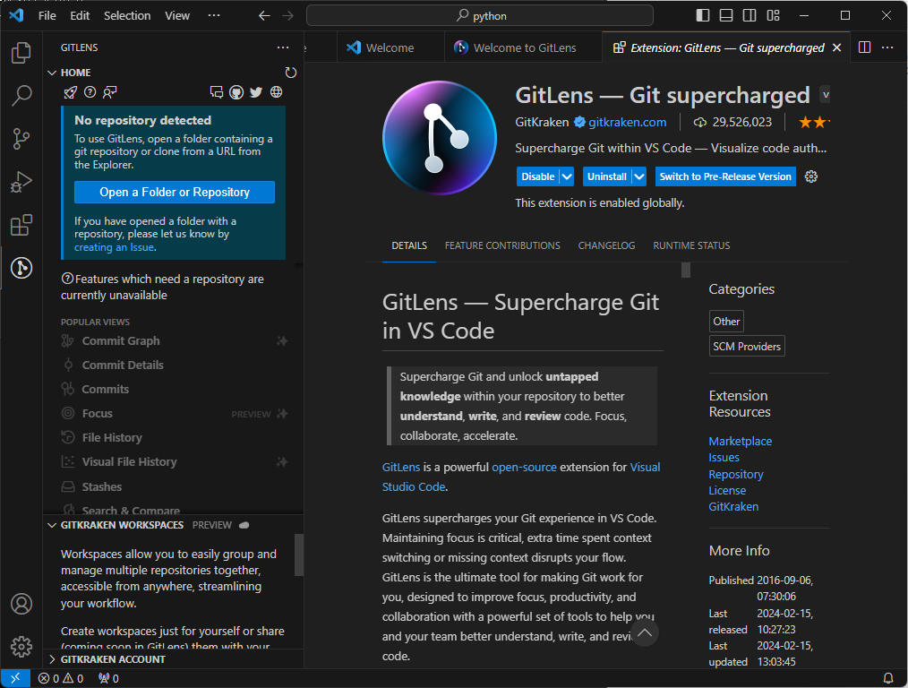
Task: Open the Disable button dropdown arrow
Action: 567,176
